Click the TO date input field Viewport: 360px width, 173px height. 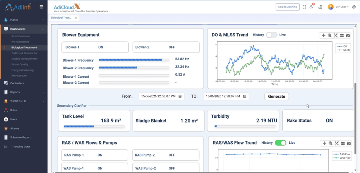(226, 96)
